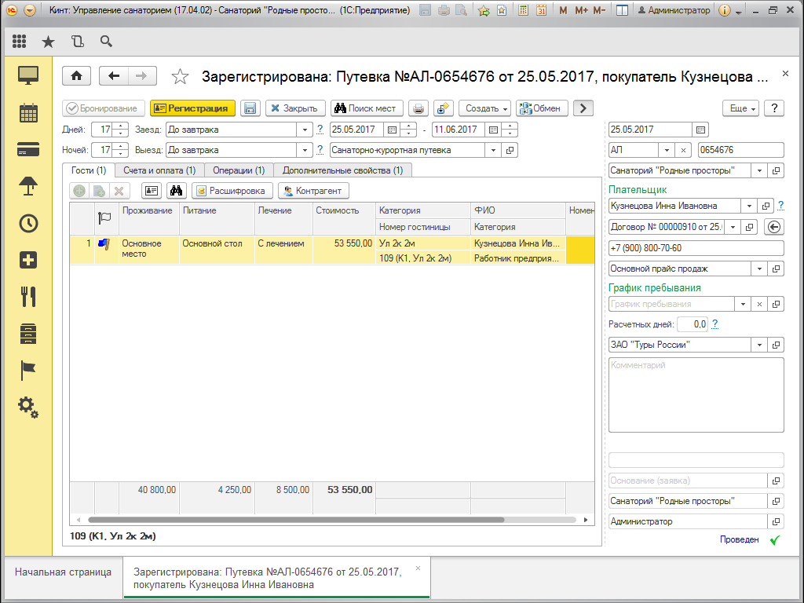The width and height of the screenshot is (804, 603).
Task: Click the medical plus icon in sidebar
Action: click(28, 260)
